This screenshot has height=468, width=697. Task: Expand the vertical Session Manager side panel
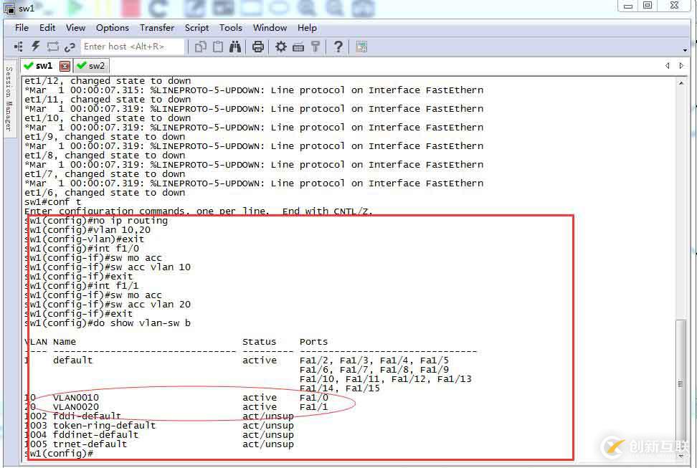[9, 99]
